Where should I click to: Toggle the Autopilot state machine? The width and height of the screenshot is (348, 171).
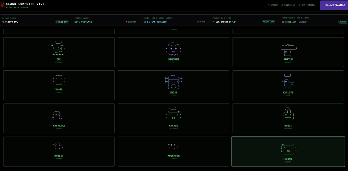[342, 22]
